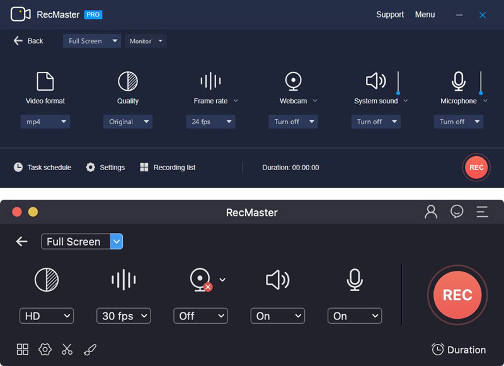
Task: Click the "Duration: 00:00:00" readout
Action: [x=290, y=168]
